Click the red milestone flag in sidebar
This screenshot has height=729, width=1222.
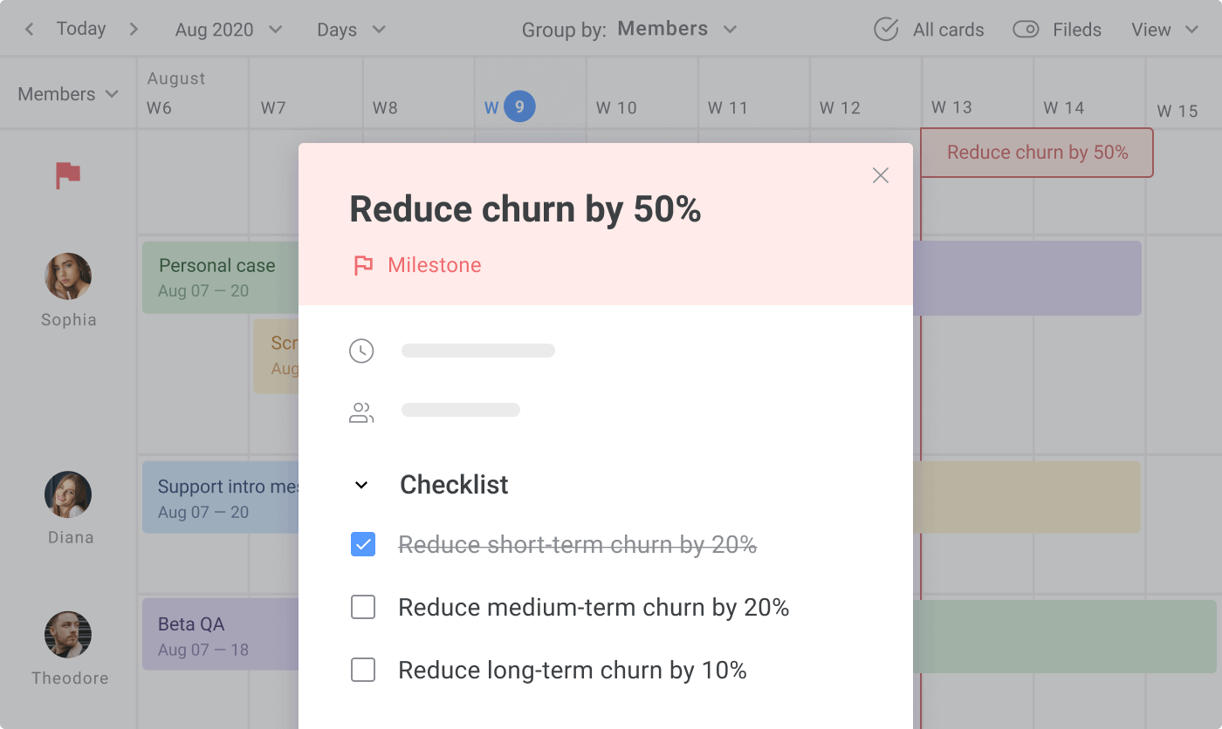tap(68, 175)
